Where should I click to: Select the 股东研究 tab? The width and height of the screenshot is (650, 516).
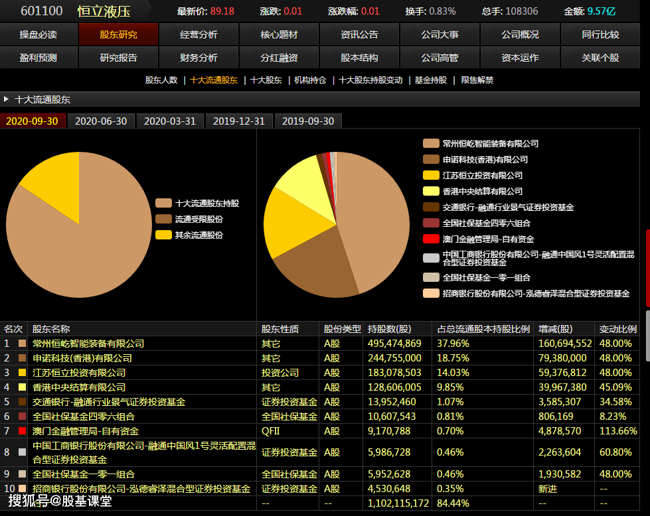pos(119,34)
